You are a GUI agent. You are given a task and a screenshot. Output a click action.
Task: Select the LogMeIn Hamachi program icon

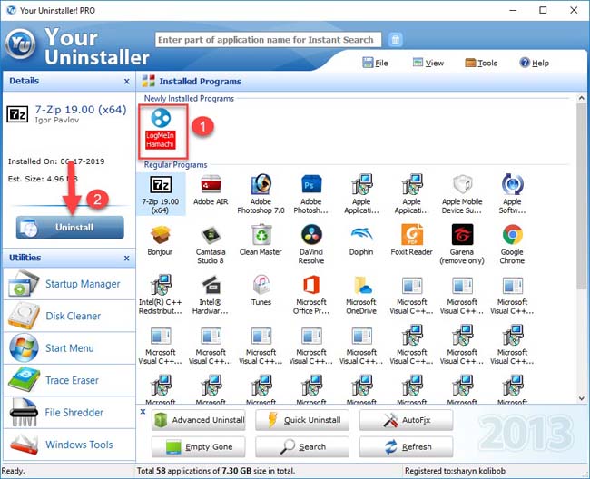pos(161,129)
